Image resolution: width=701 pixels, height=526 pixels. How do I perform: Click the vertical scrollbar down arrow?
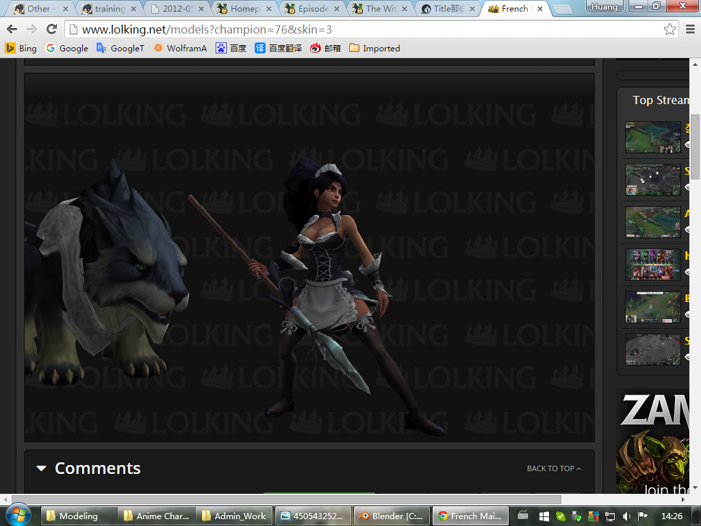click(696, 488)
